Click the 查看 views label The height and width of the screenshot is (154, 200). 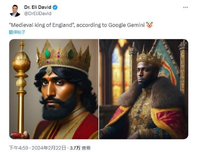point(86,148)
